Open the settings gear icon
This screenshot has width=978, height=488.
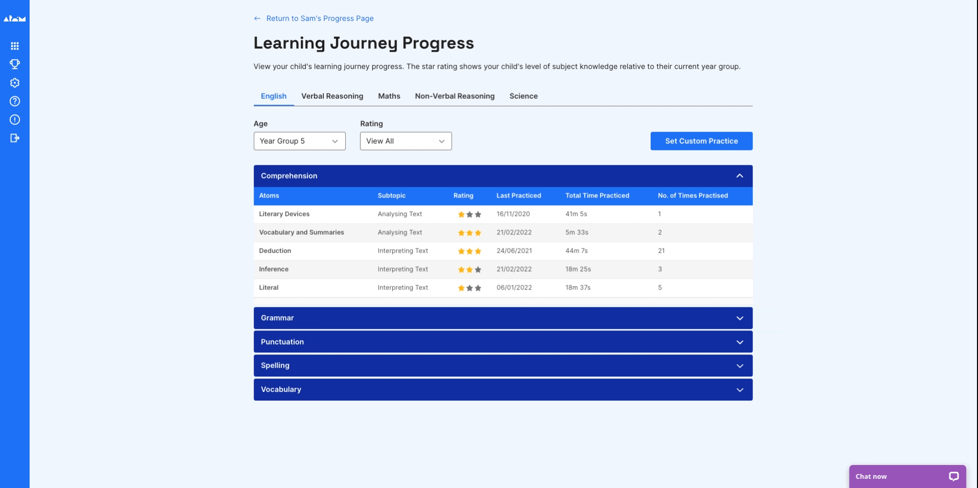[15, 83]
